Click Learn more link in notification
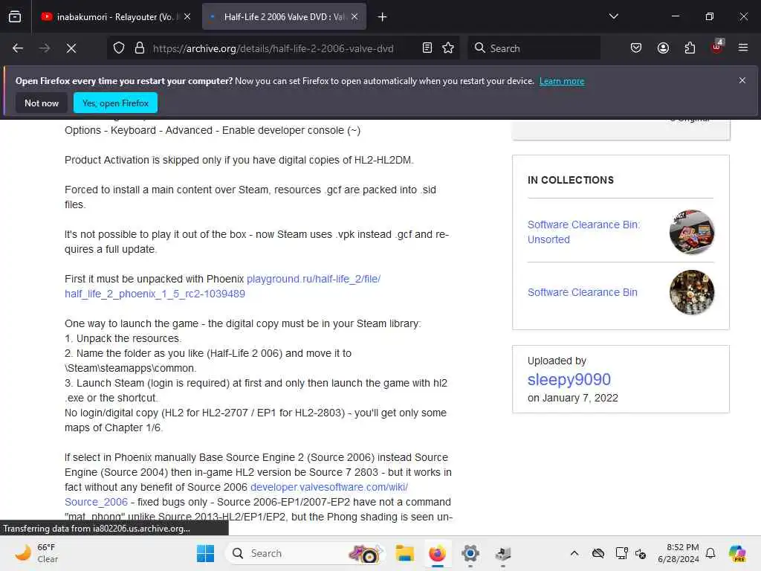 coord(562,81)
